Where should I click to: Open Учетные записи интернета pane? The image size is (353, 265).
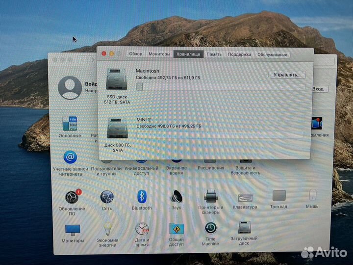70,157
